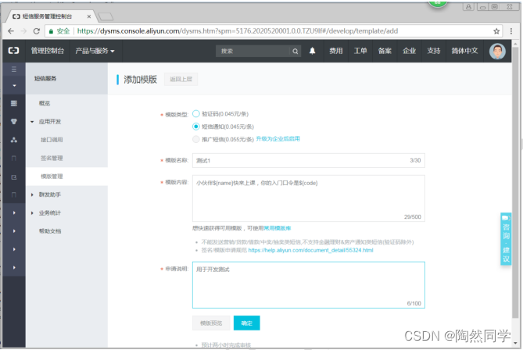This screenshot has width=523, height=350.
Task: Open the 支持 menu
Action: point(434,51)
